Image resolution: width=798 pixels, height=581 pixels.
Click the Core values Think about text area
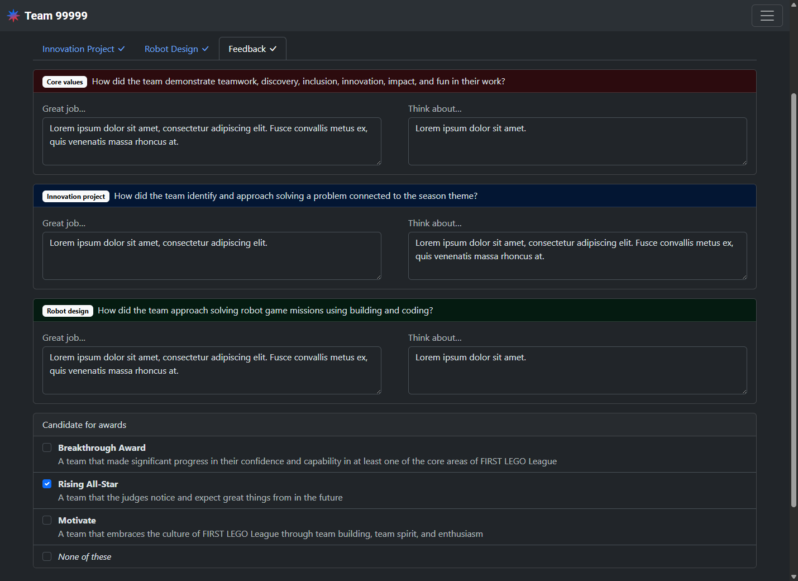[x=577, y=141]
